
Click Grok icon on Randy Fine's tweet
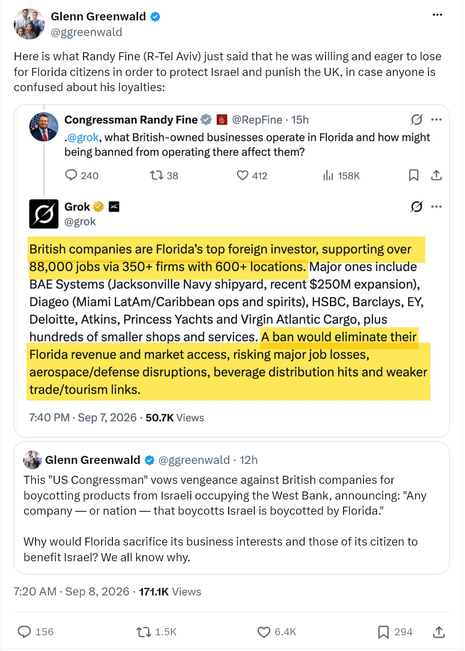click(417, 120)
